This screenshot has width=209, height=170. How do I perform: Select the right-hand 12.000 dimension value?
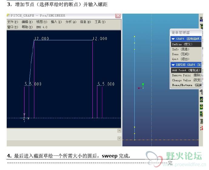coord(100,38)
